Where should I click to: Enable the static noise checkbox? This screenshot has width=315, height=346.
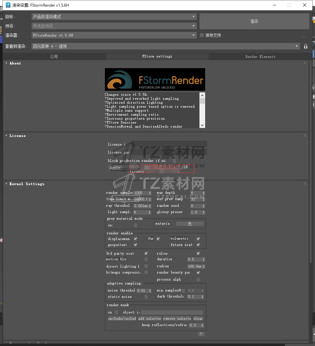click(146, 297)
